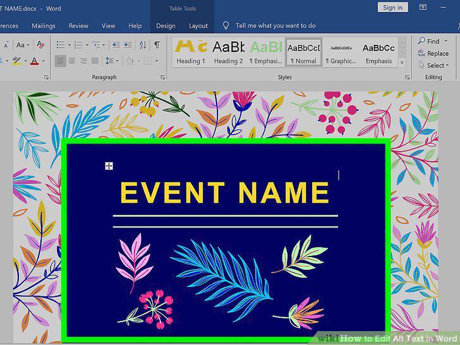Screen dimensions: 460x345
Task: Open the shading dropdown arrow
Action: (x=138, y=61)
